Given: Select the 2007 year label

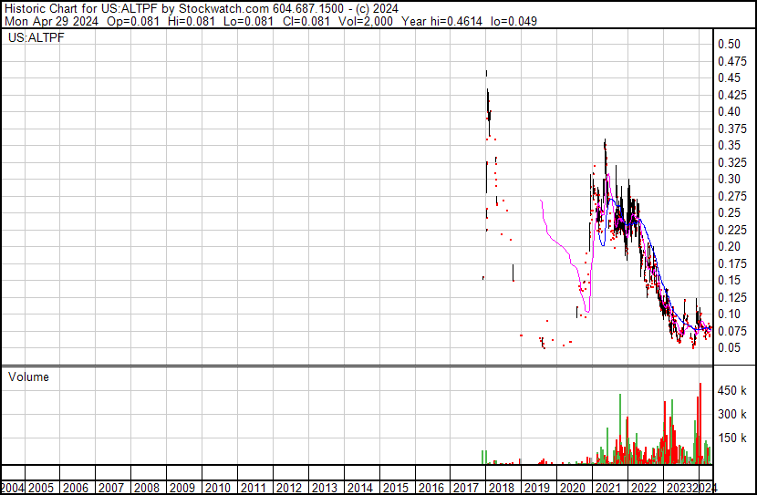Looking at the screenshot, I should coord(111,488).
